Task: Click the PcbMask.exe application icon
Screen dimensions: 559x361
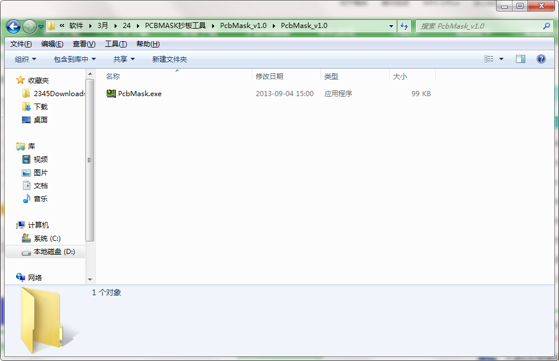Action: pyautogui.click(x=111, y=94)
